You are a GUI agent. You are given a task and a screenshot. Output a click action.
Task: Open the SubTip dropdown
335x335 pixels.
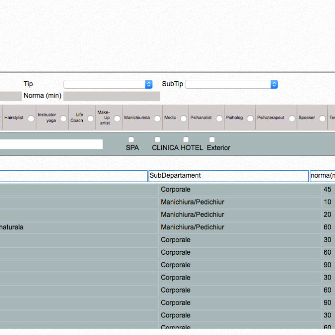(x=231, y=84)
